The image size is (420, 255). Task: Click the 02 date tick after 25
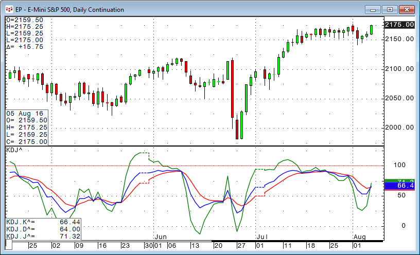(56, 246)
